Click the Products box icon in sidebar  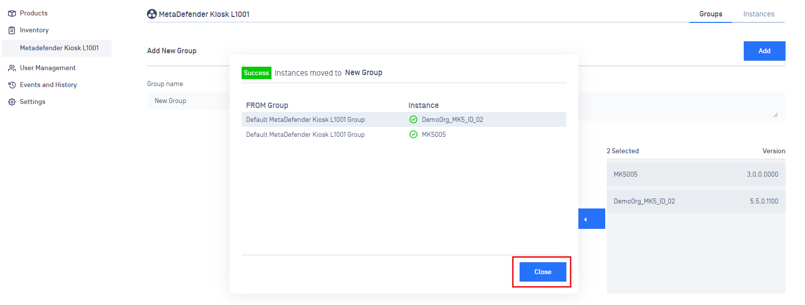pyautogui.click(x=12, y=13)
